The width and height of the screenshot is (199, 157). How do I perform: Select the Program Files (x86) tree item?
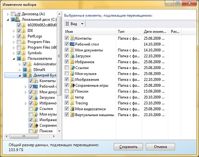point(42,48)
